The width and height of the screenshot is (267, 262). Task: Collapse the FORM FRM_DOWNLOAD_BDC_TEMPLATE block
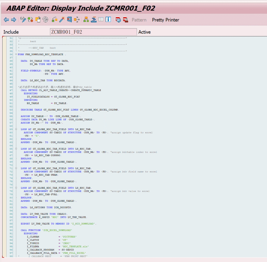16,54
